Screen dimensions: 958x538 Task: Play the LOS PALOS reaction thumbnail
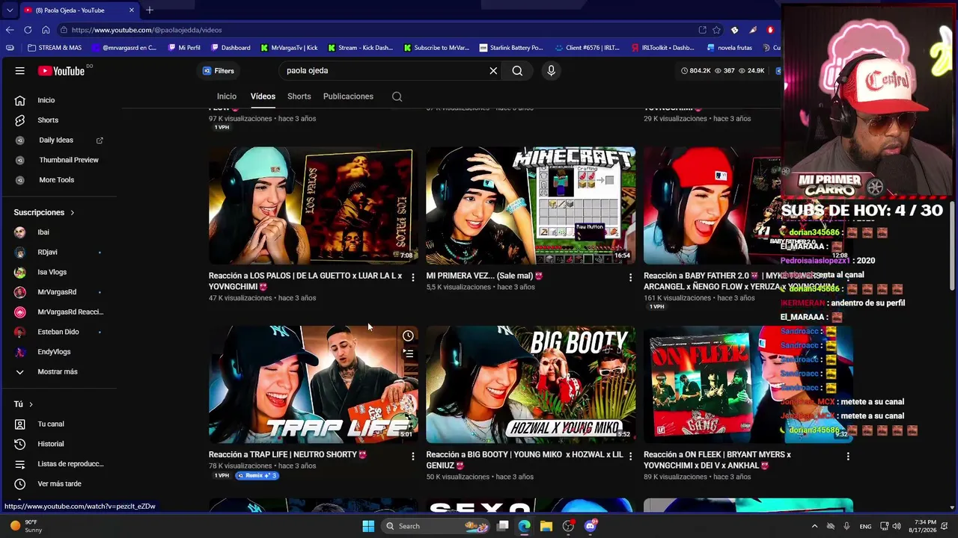pyautogui.click(x=313, y=205)
